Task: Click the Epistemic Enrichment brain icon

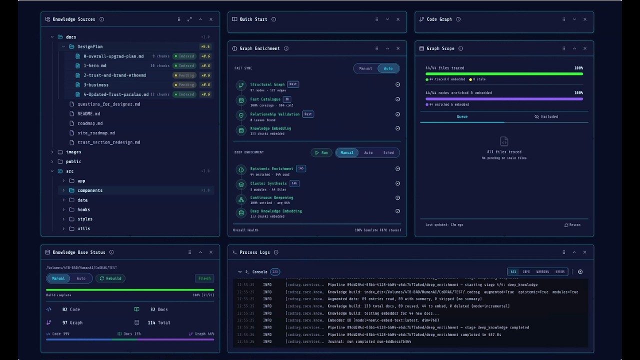Action: point(241,170)
